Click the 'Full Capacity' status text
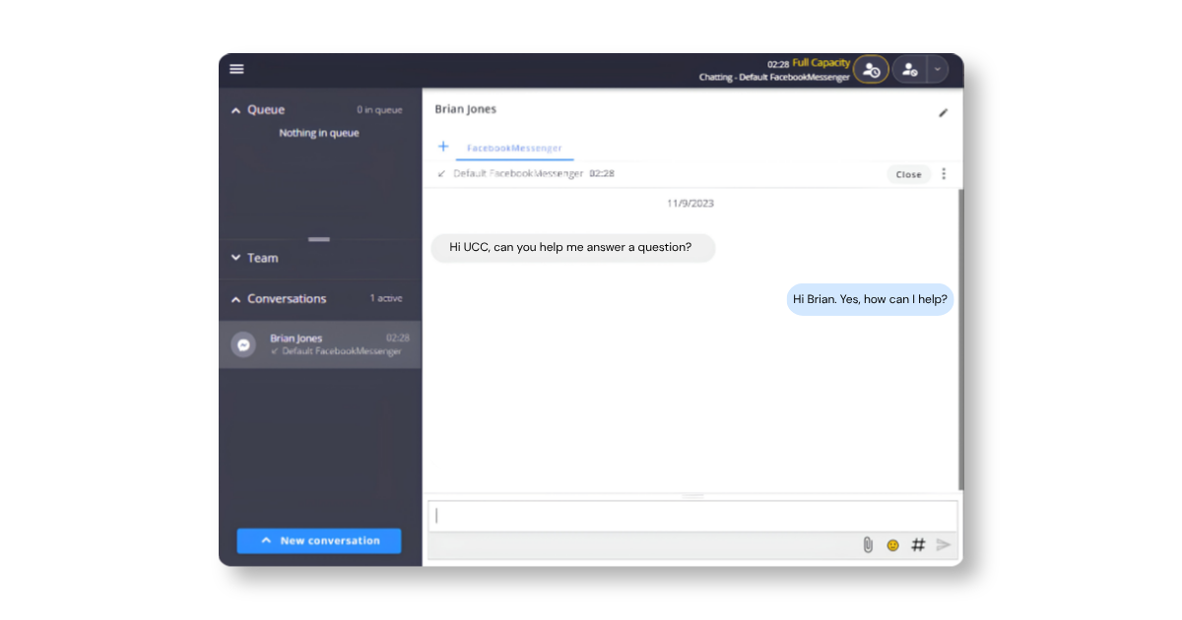The image size is (1182, 620). 821,63
